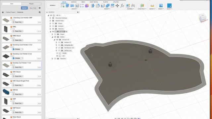Screen dimensions: 212x119
Task: Select the Rectangular Pattern tool icon
Action: (x=82, y=6)
